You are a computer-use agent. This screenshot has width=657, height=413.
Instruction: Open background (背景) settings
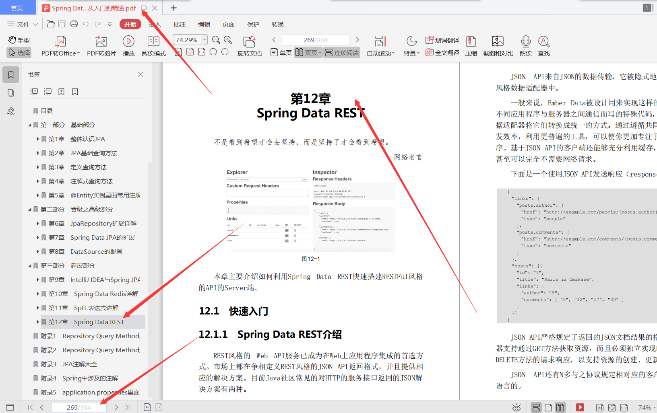[x=411, y=46]
